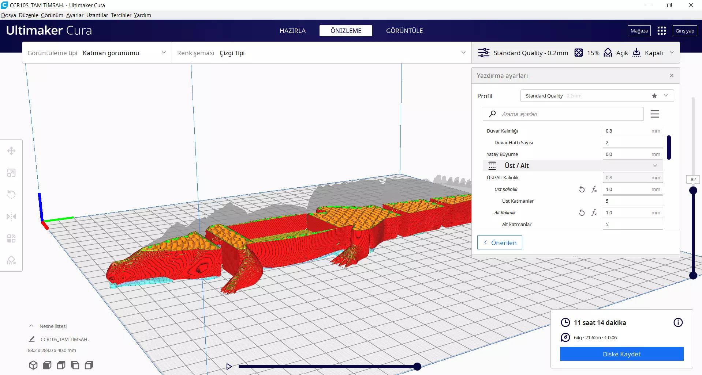Image resolution: width=702 pixels, height=375 pixels.
Task: Click Duvar Kalınlığı value field
Action: click(x=633, y=131)
